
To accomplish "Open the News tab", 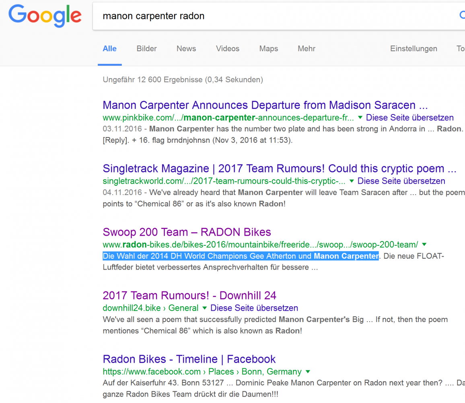I will 186,49.
